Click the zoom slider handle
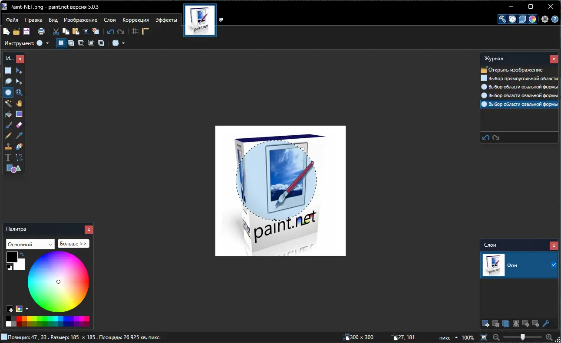Viewport: 561px width, 343px height. (523, 337)
